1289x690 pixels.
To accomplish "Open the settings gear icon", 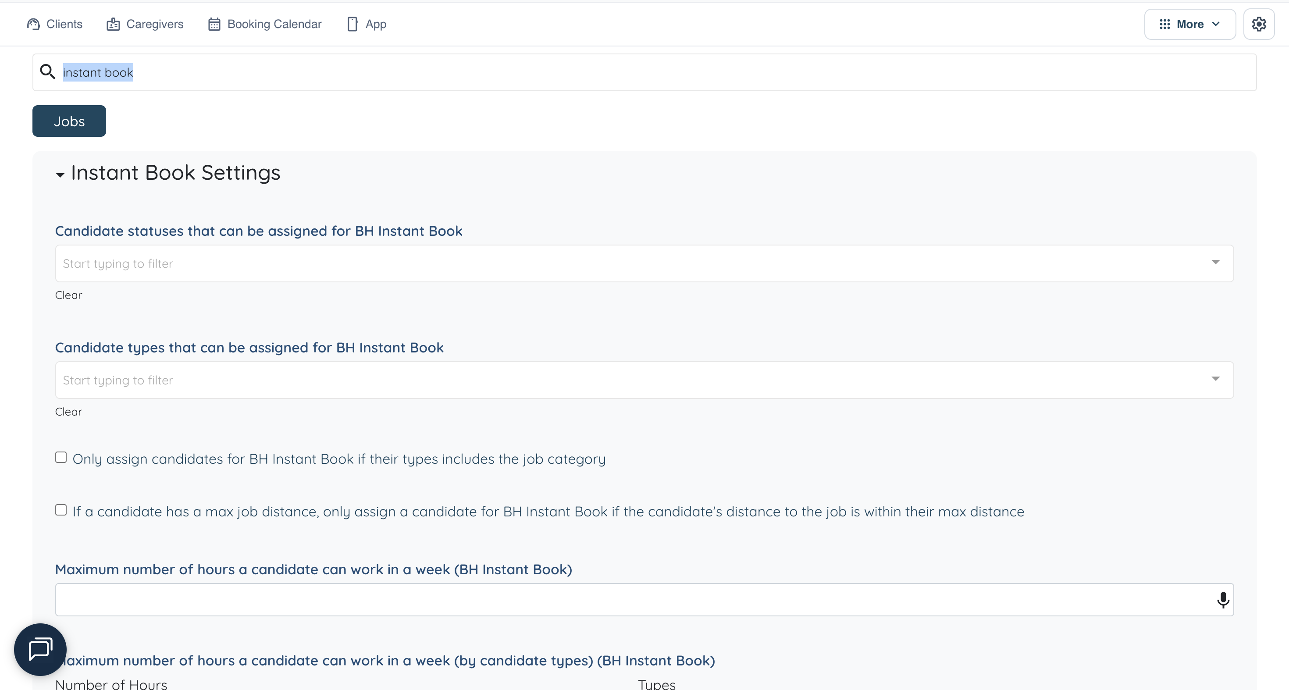I will coord(1258,24).
